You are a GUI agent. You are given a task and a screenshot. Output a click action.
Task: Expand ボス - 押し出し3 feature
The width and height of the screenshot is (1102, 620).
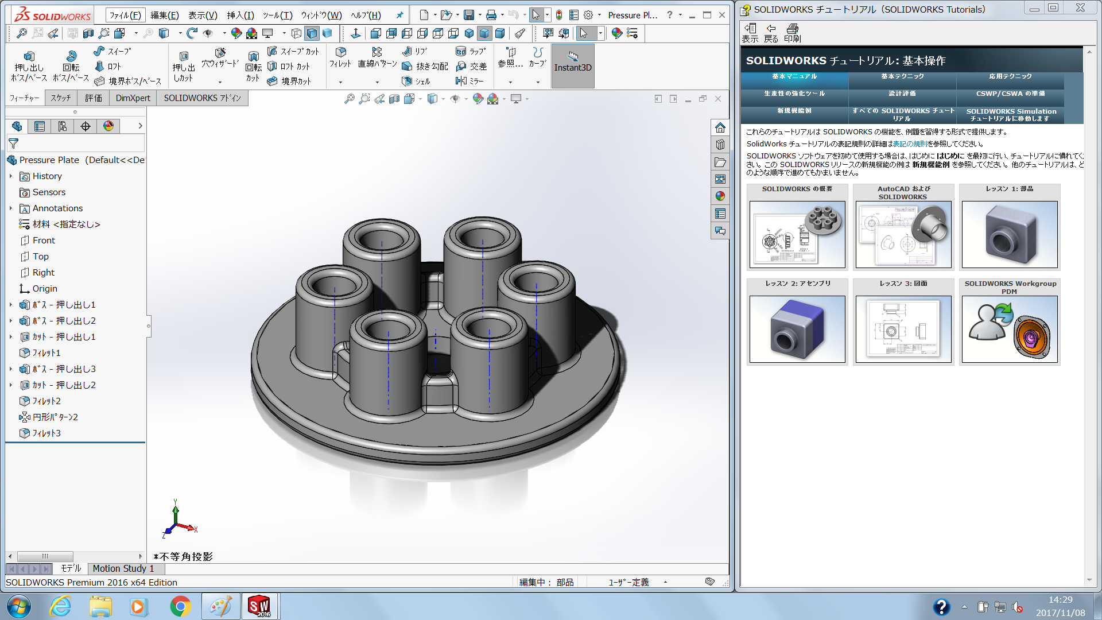point(11,369)
